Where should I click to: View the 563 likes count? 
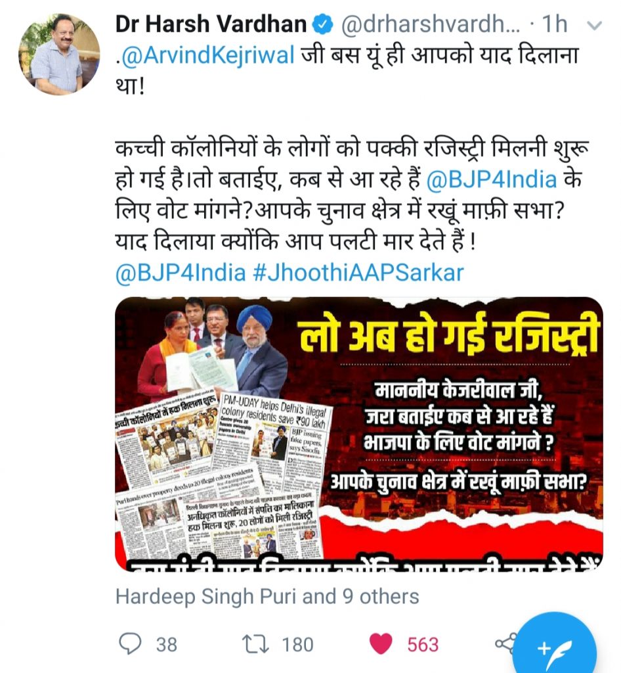tap(423, 645)
